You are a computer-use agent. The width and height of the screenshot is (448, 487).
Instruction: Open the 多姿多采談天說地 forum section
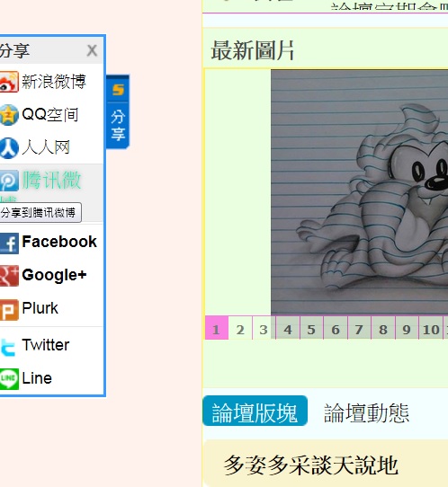[311, 465]
